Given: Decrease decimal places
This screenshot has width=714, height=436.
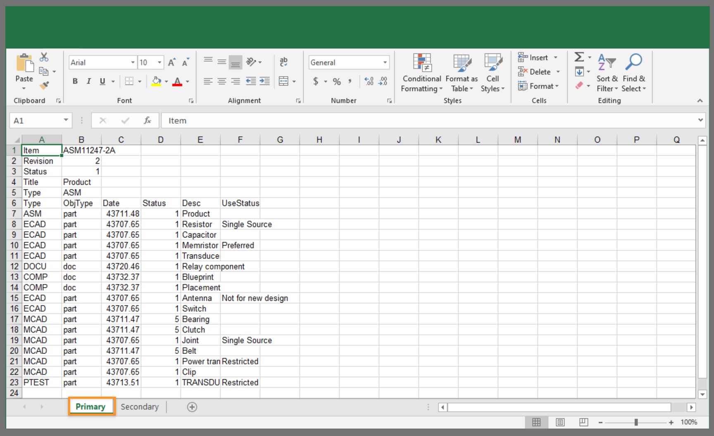Looking at the screenshot, I should tap(383, 81).
